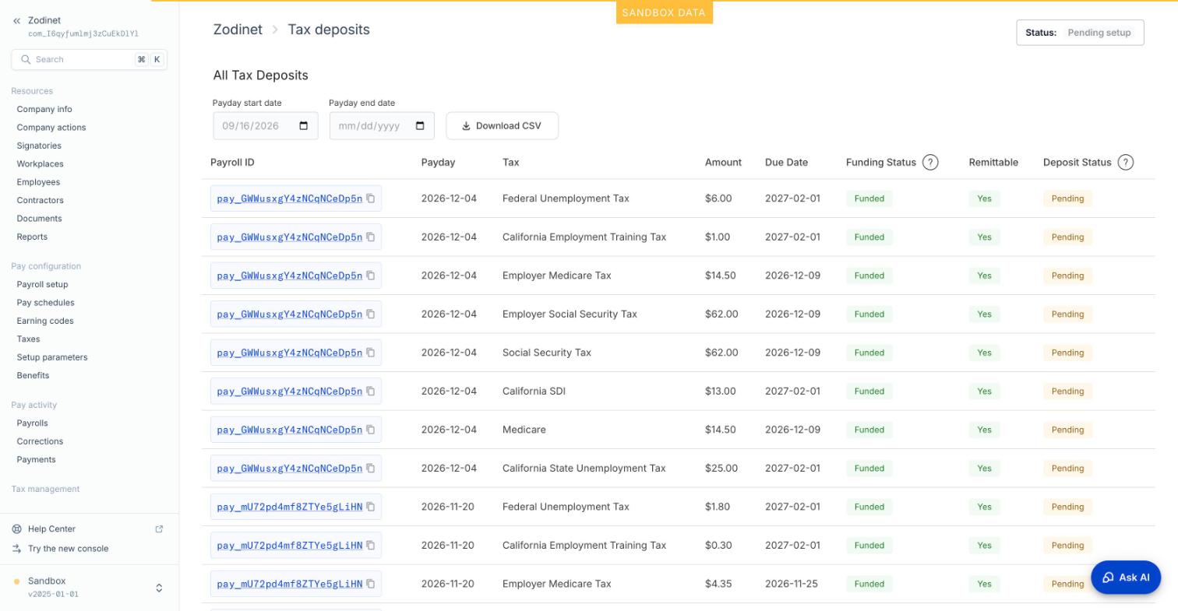Focus the sidebar Search field
The image size is (1178, 611).
[89, 60]
